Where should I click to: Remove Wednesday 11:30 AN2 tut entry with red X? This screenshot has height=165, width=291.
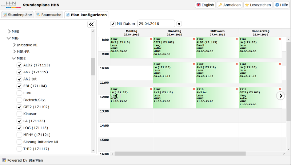(x=237, y=89)
